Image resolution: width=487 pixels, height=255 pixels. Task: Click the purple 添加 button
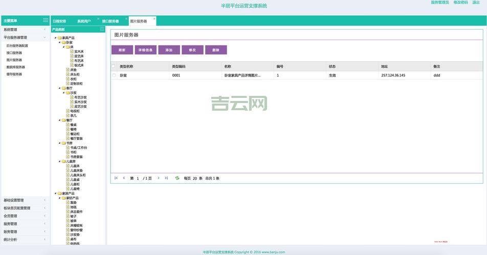tap(169, 50)
